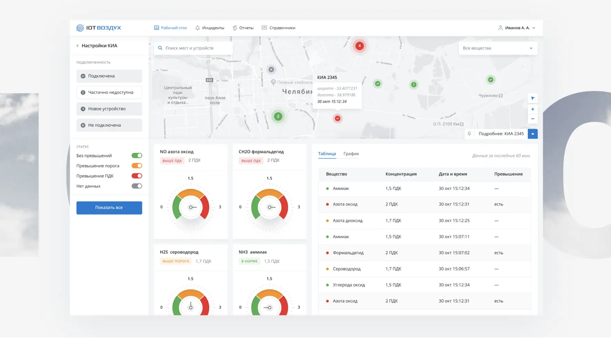611x338 pixels.
Task: Click map location arrow button
Action: (533, 98)
